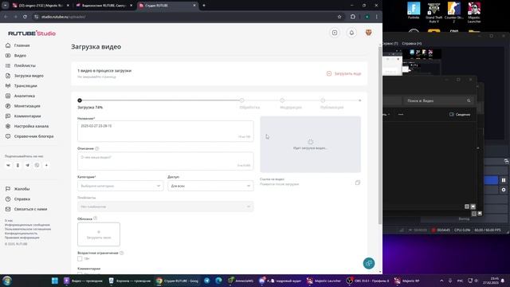Screen dimensions: 510x287
Task: Toggle the 18+ age restriction checkbox
Action: coord(80,258)
